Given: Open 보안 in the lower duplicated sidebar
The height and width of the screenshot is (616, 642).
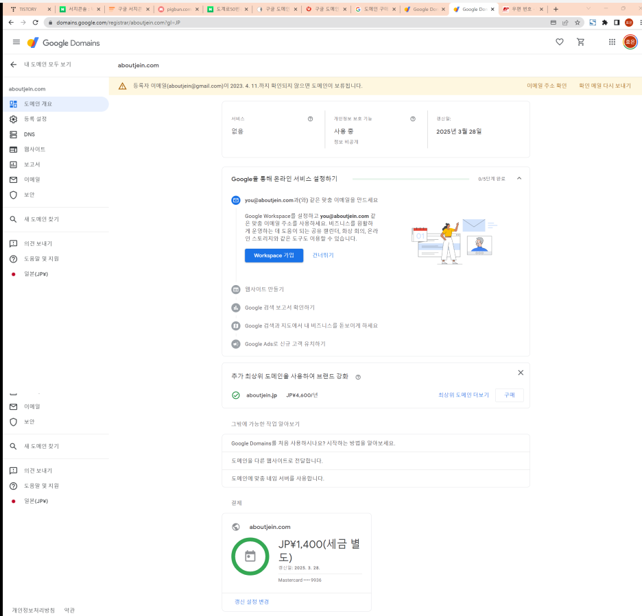Looking at the screenshot, I should pyautogui.click(x=56, y=421).
